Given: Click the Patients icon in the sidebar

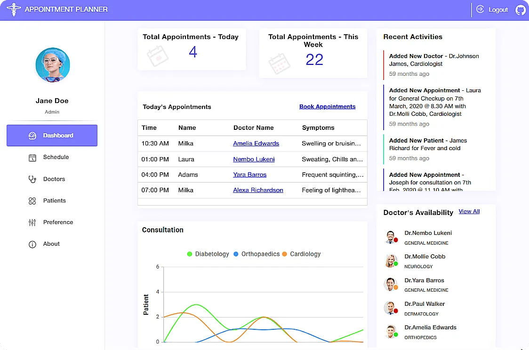Looking at the screenshot, I should 32,200.
